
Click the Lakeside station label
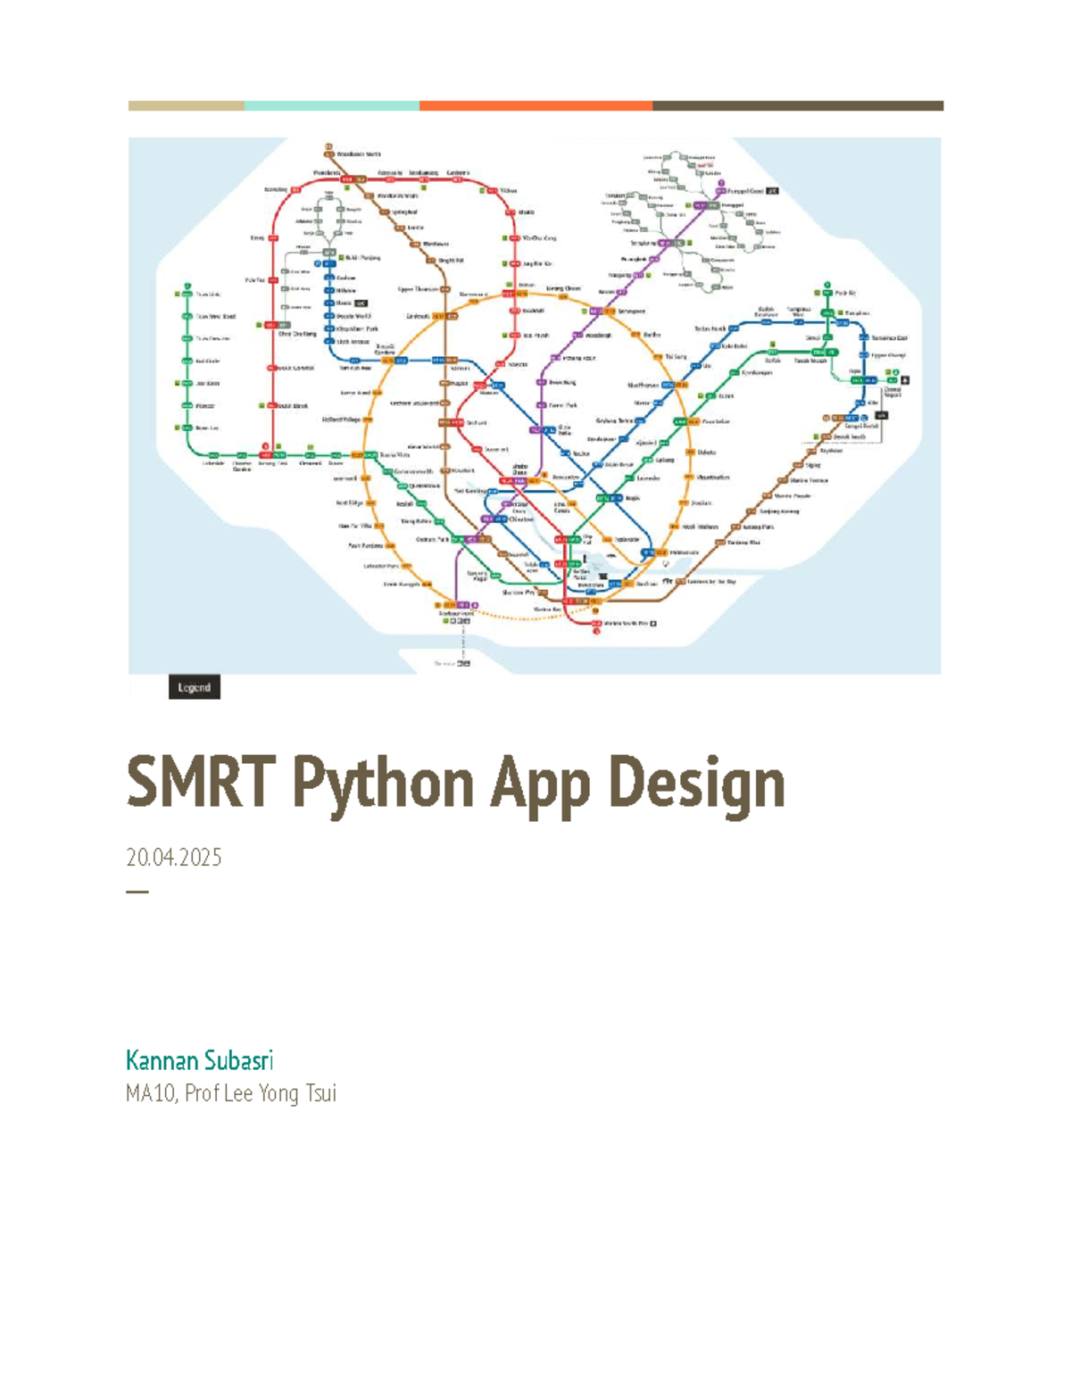pos(213,462)
